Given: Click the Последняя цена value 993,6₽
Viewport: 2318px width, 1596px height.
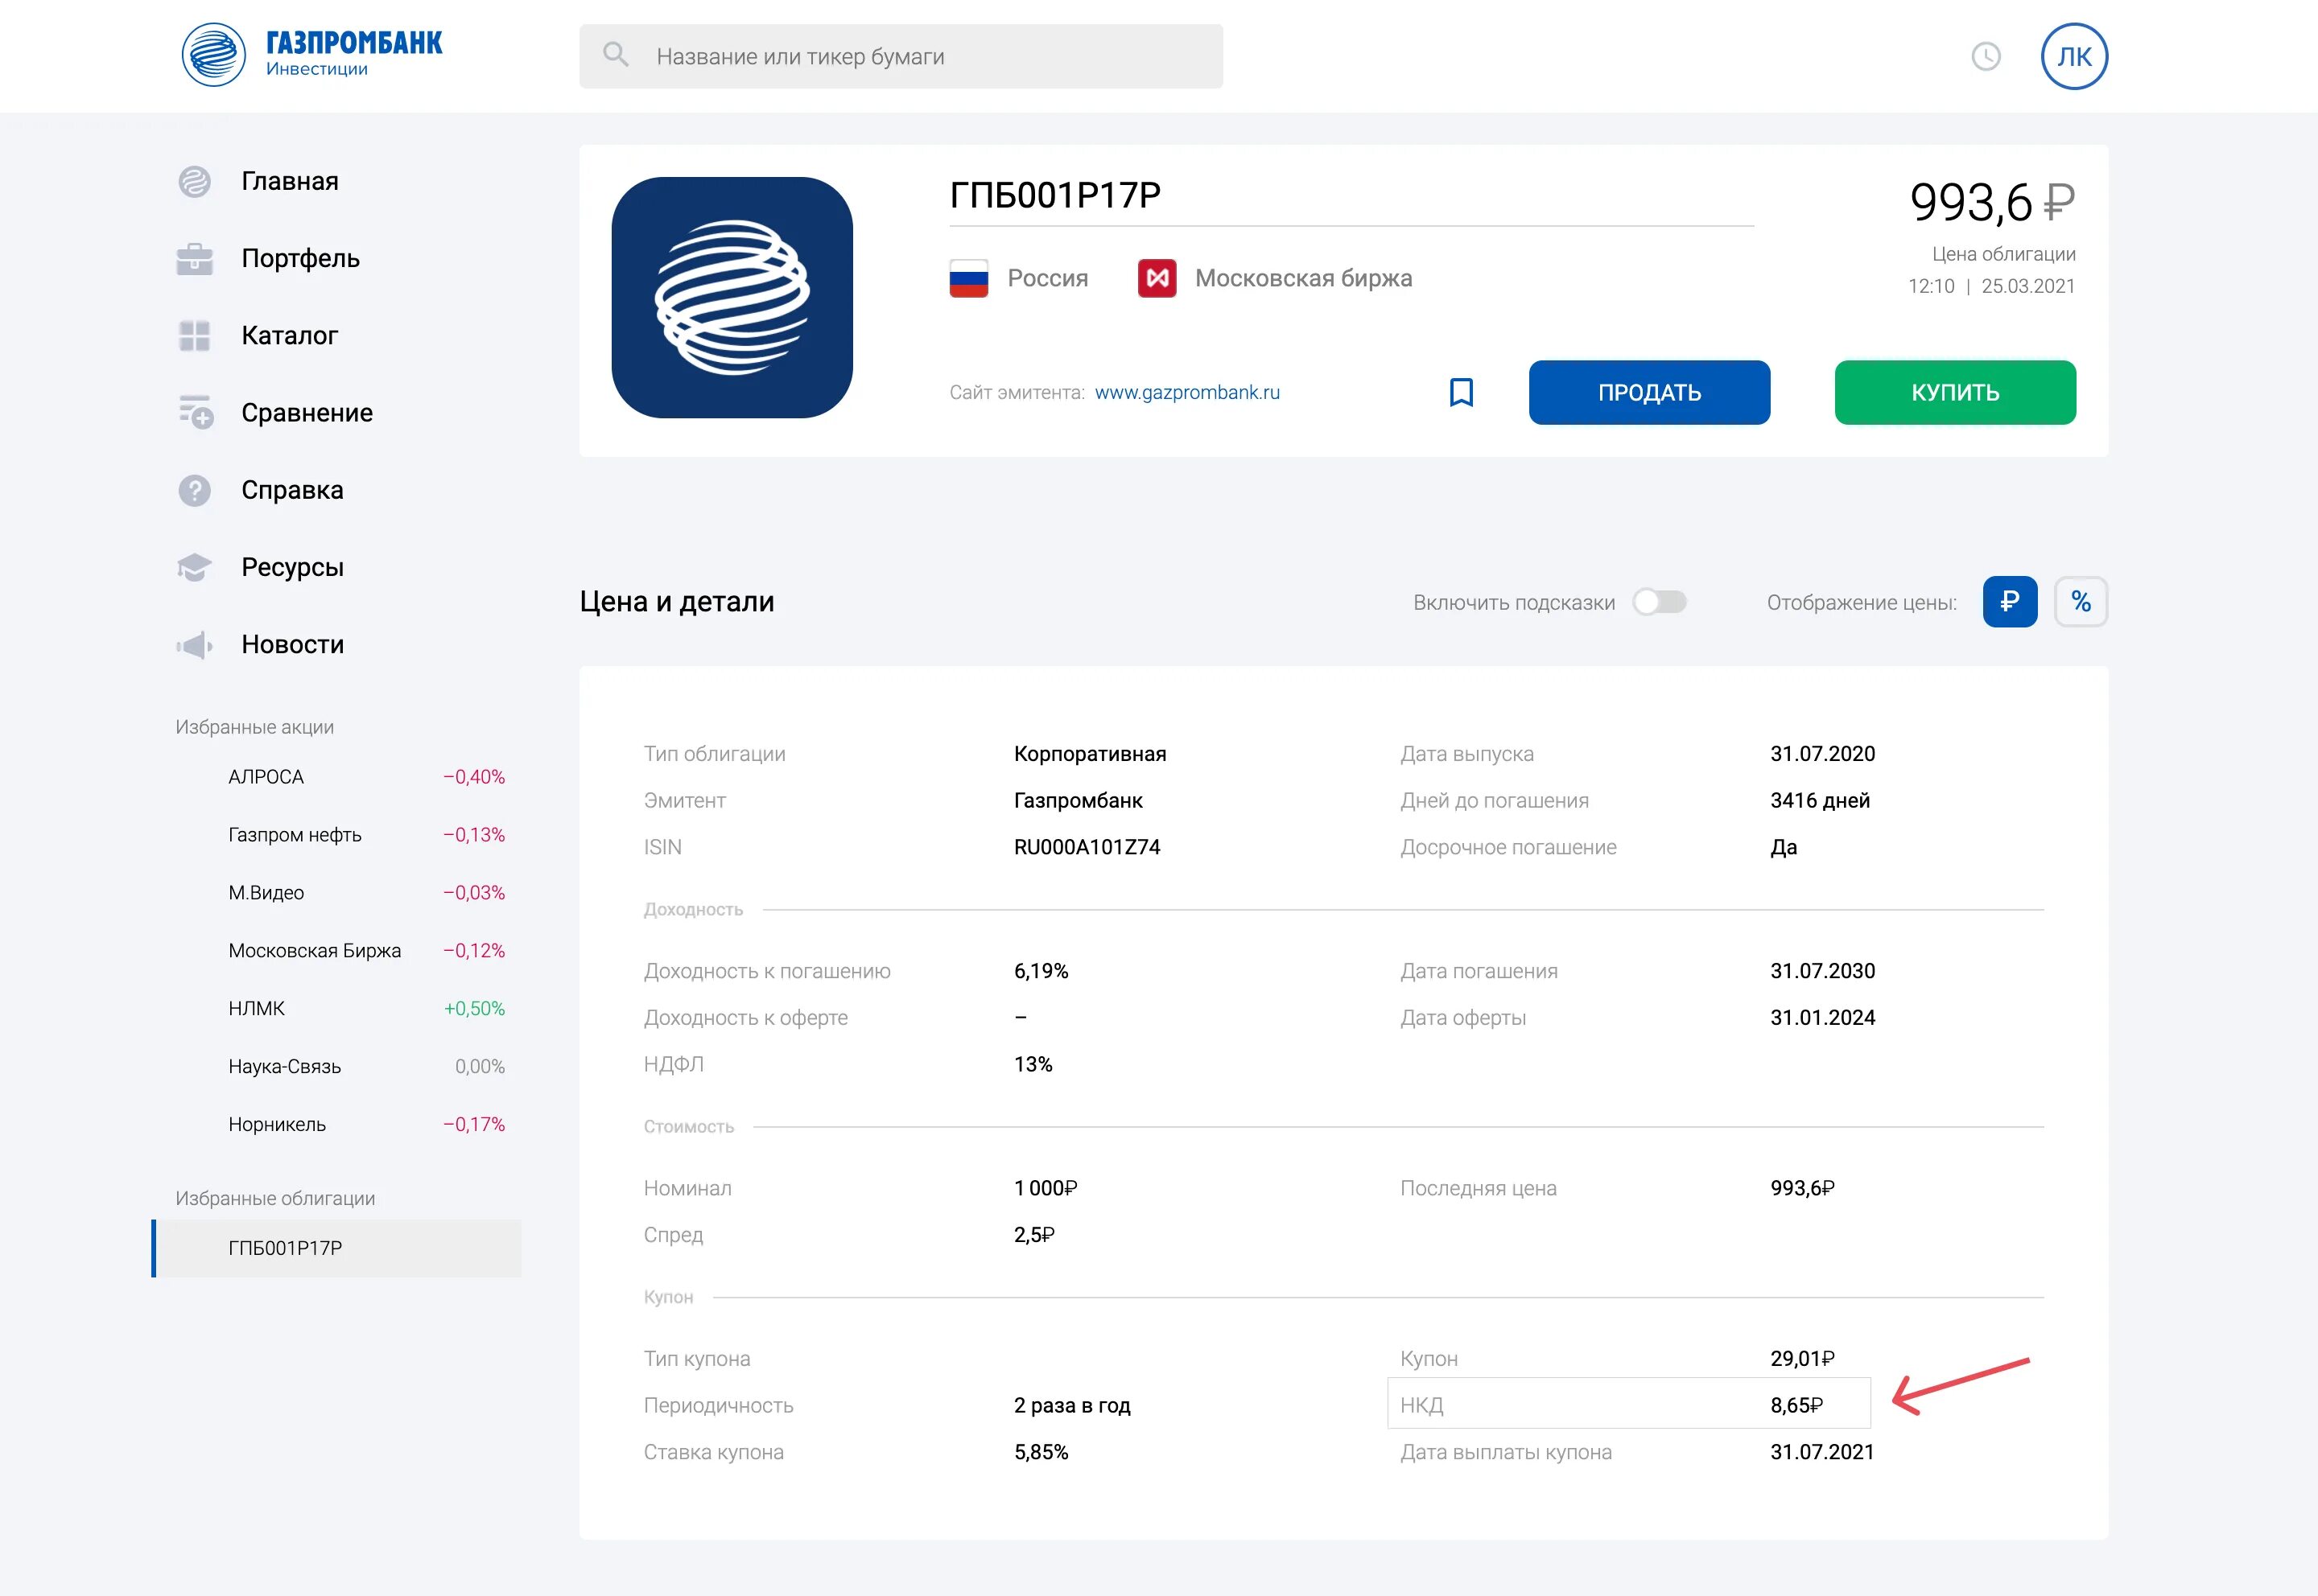Looking at the screenshot, I should (x=1802, y=1188).
